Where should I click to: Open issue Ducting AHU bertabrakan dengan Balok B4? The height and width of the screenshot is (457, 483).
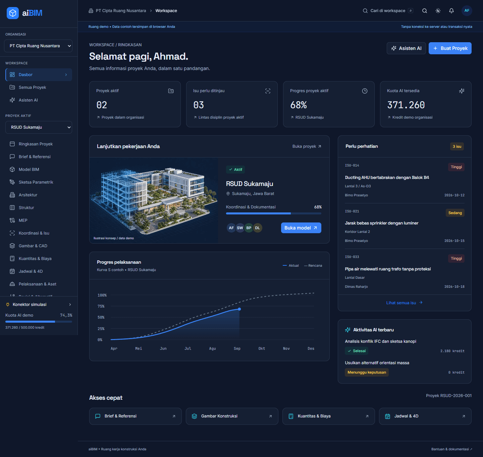tap(387, 178)
